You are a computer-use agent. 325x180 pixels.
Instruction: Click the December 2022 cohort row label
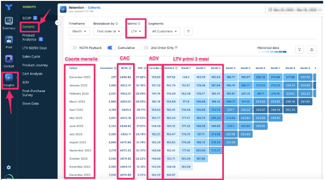click(79, 77)
